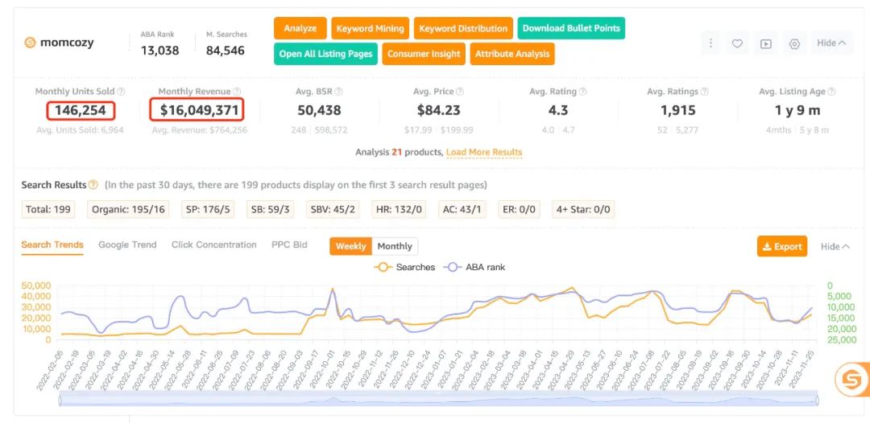
Task: Collapse keyword panel with top Hide chevron
Action: click(831, 43)
